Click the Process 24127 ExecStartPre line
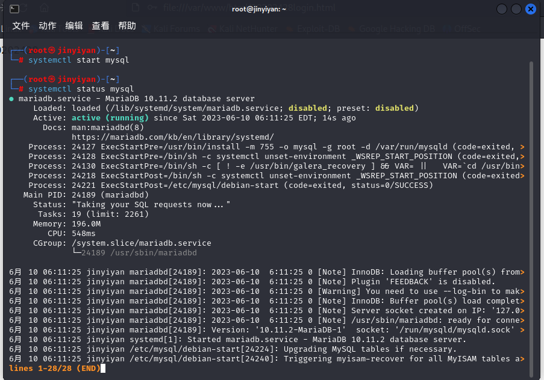This screenshot has width=544, height=380. (276, 147)
